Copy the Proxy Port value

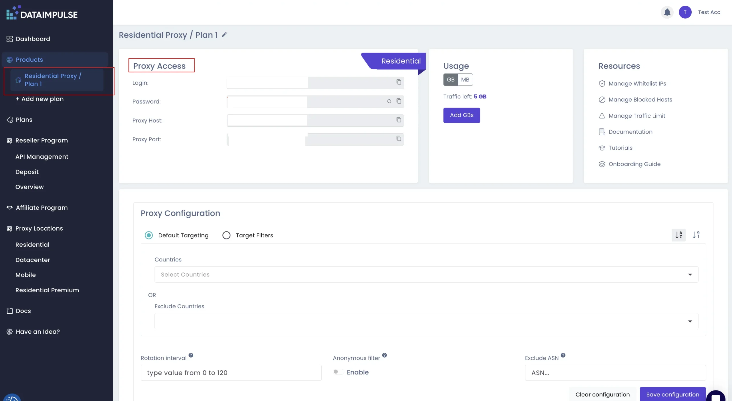(x=399, y=139)
